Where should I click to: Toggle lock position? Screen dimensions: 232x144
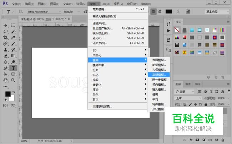pyautogui.click(x=195, y=104)
